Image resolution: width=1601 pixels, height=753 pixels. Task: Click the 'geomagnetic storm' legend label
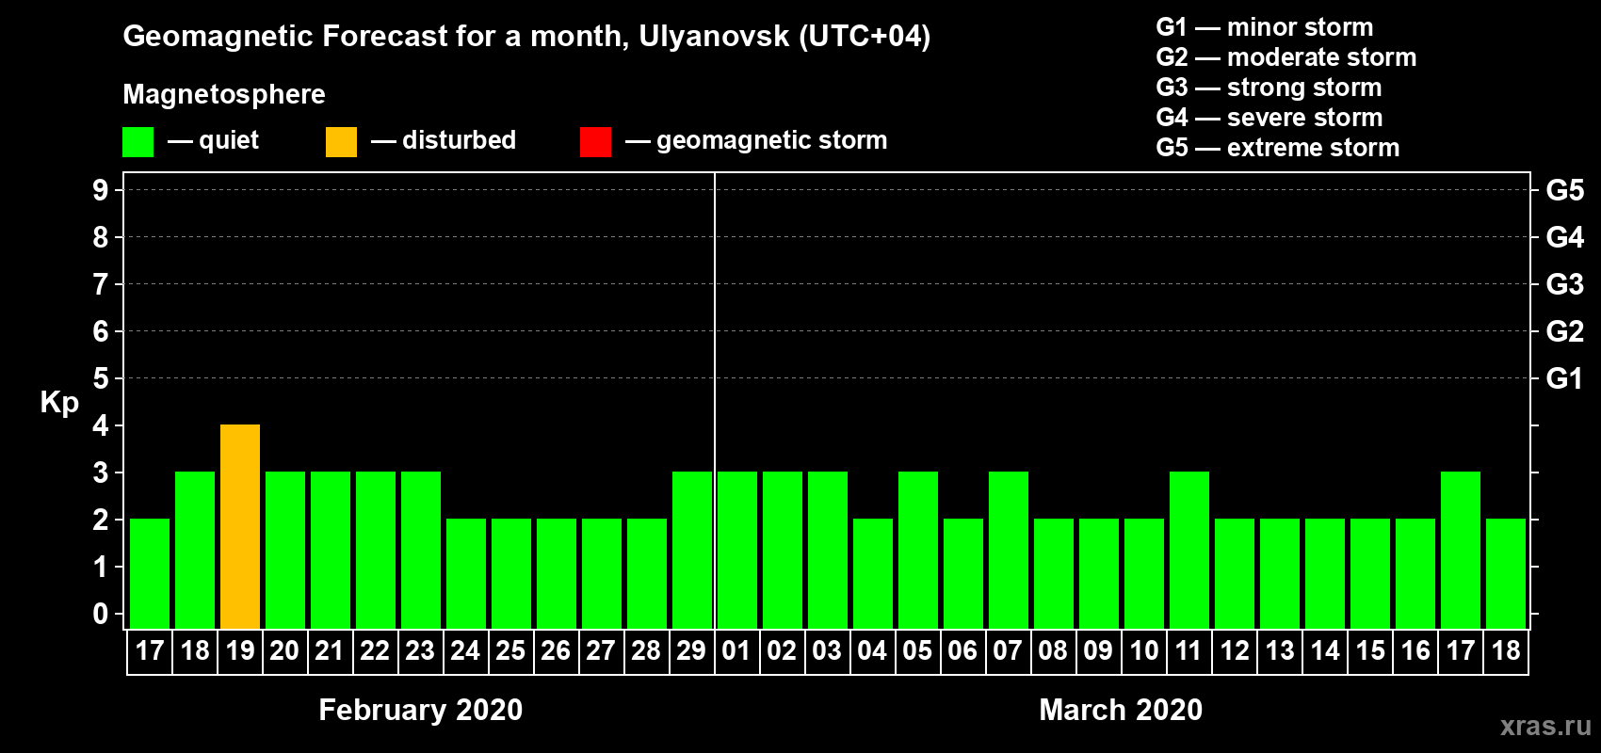tap(772, 140)
